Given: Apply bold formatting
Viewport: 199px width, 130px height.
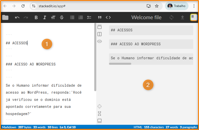Looking at the screenshot, I should (36, 17).
